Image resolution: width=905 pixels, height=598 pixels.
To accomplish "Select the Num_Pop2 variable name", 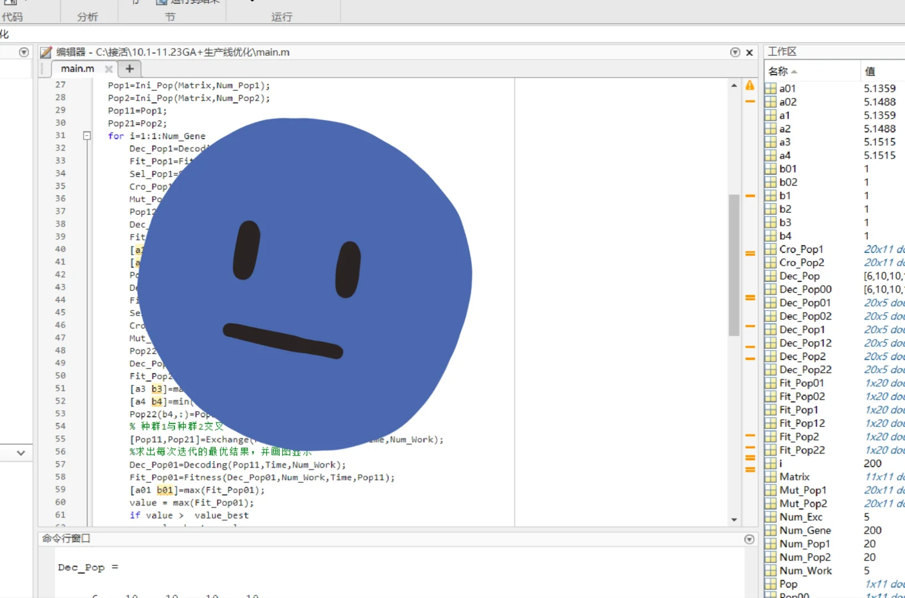I will 805,557.
